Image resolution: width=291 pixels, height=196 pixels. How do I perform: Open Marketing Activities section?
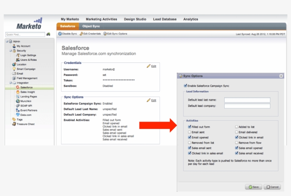[101, 19]
